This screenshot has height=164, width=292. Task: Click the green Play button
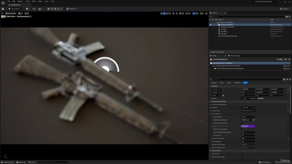pos(49,9)
